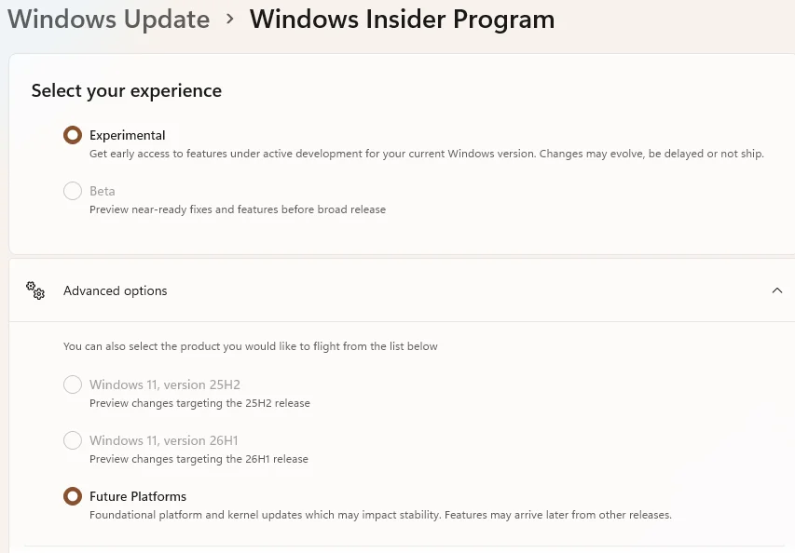The width and height of the screenshot is (795, 553).
Task: Click the 'Foundational platform and kernel updates' description
Action: (381, 515)
